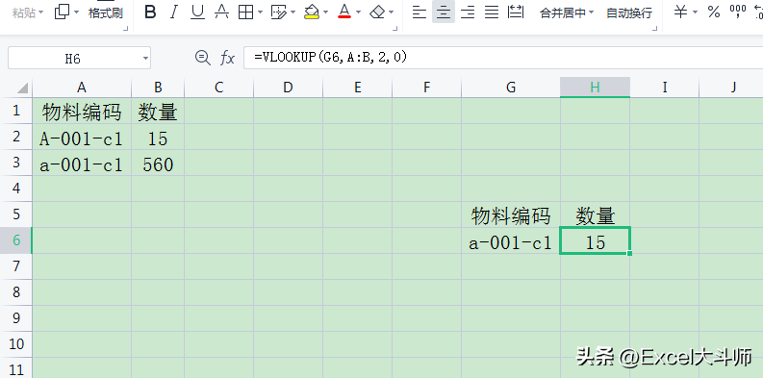Select row 3 header
Image resolution: width=763 pixels, height=378 pixels.
pyautogui.click(x=16, y=163)
